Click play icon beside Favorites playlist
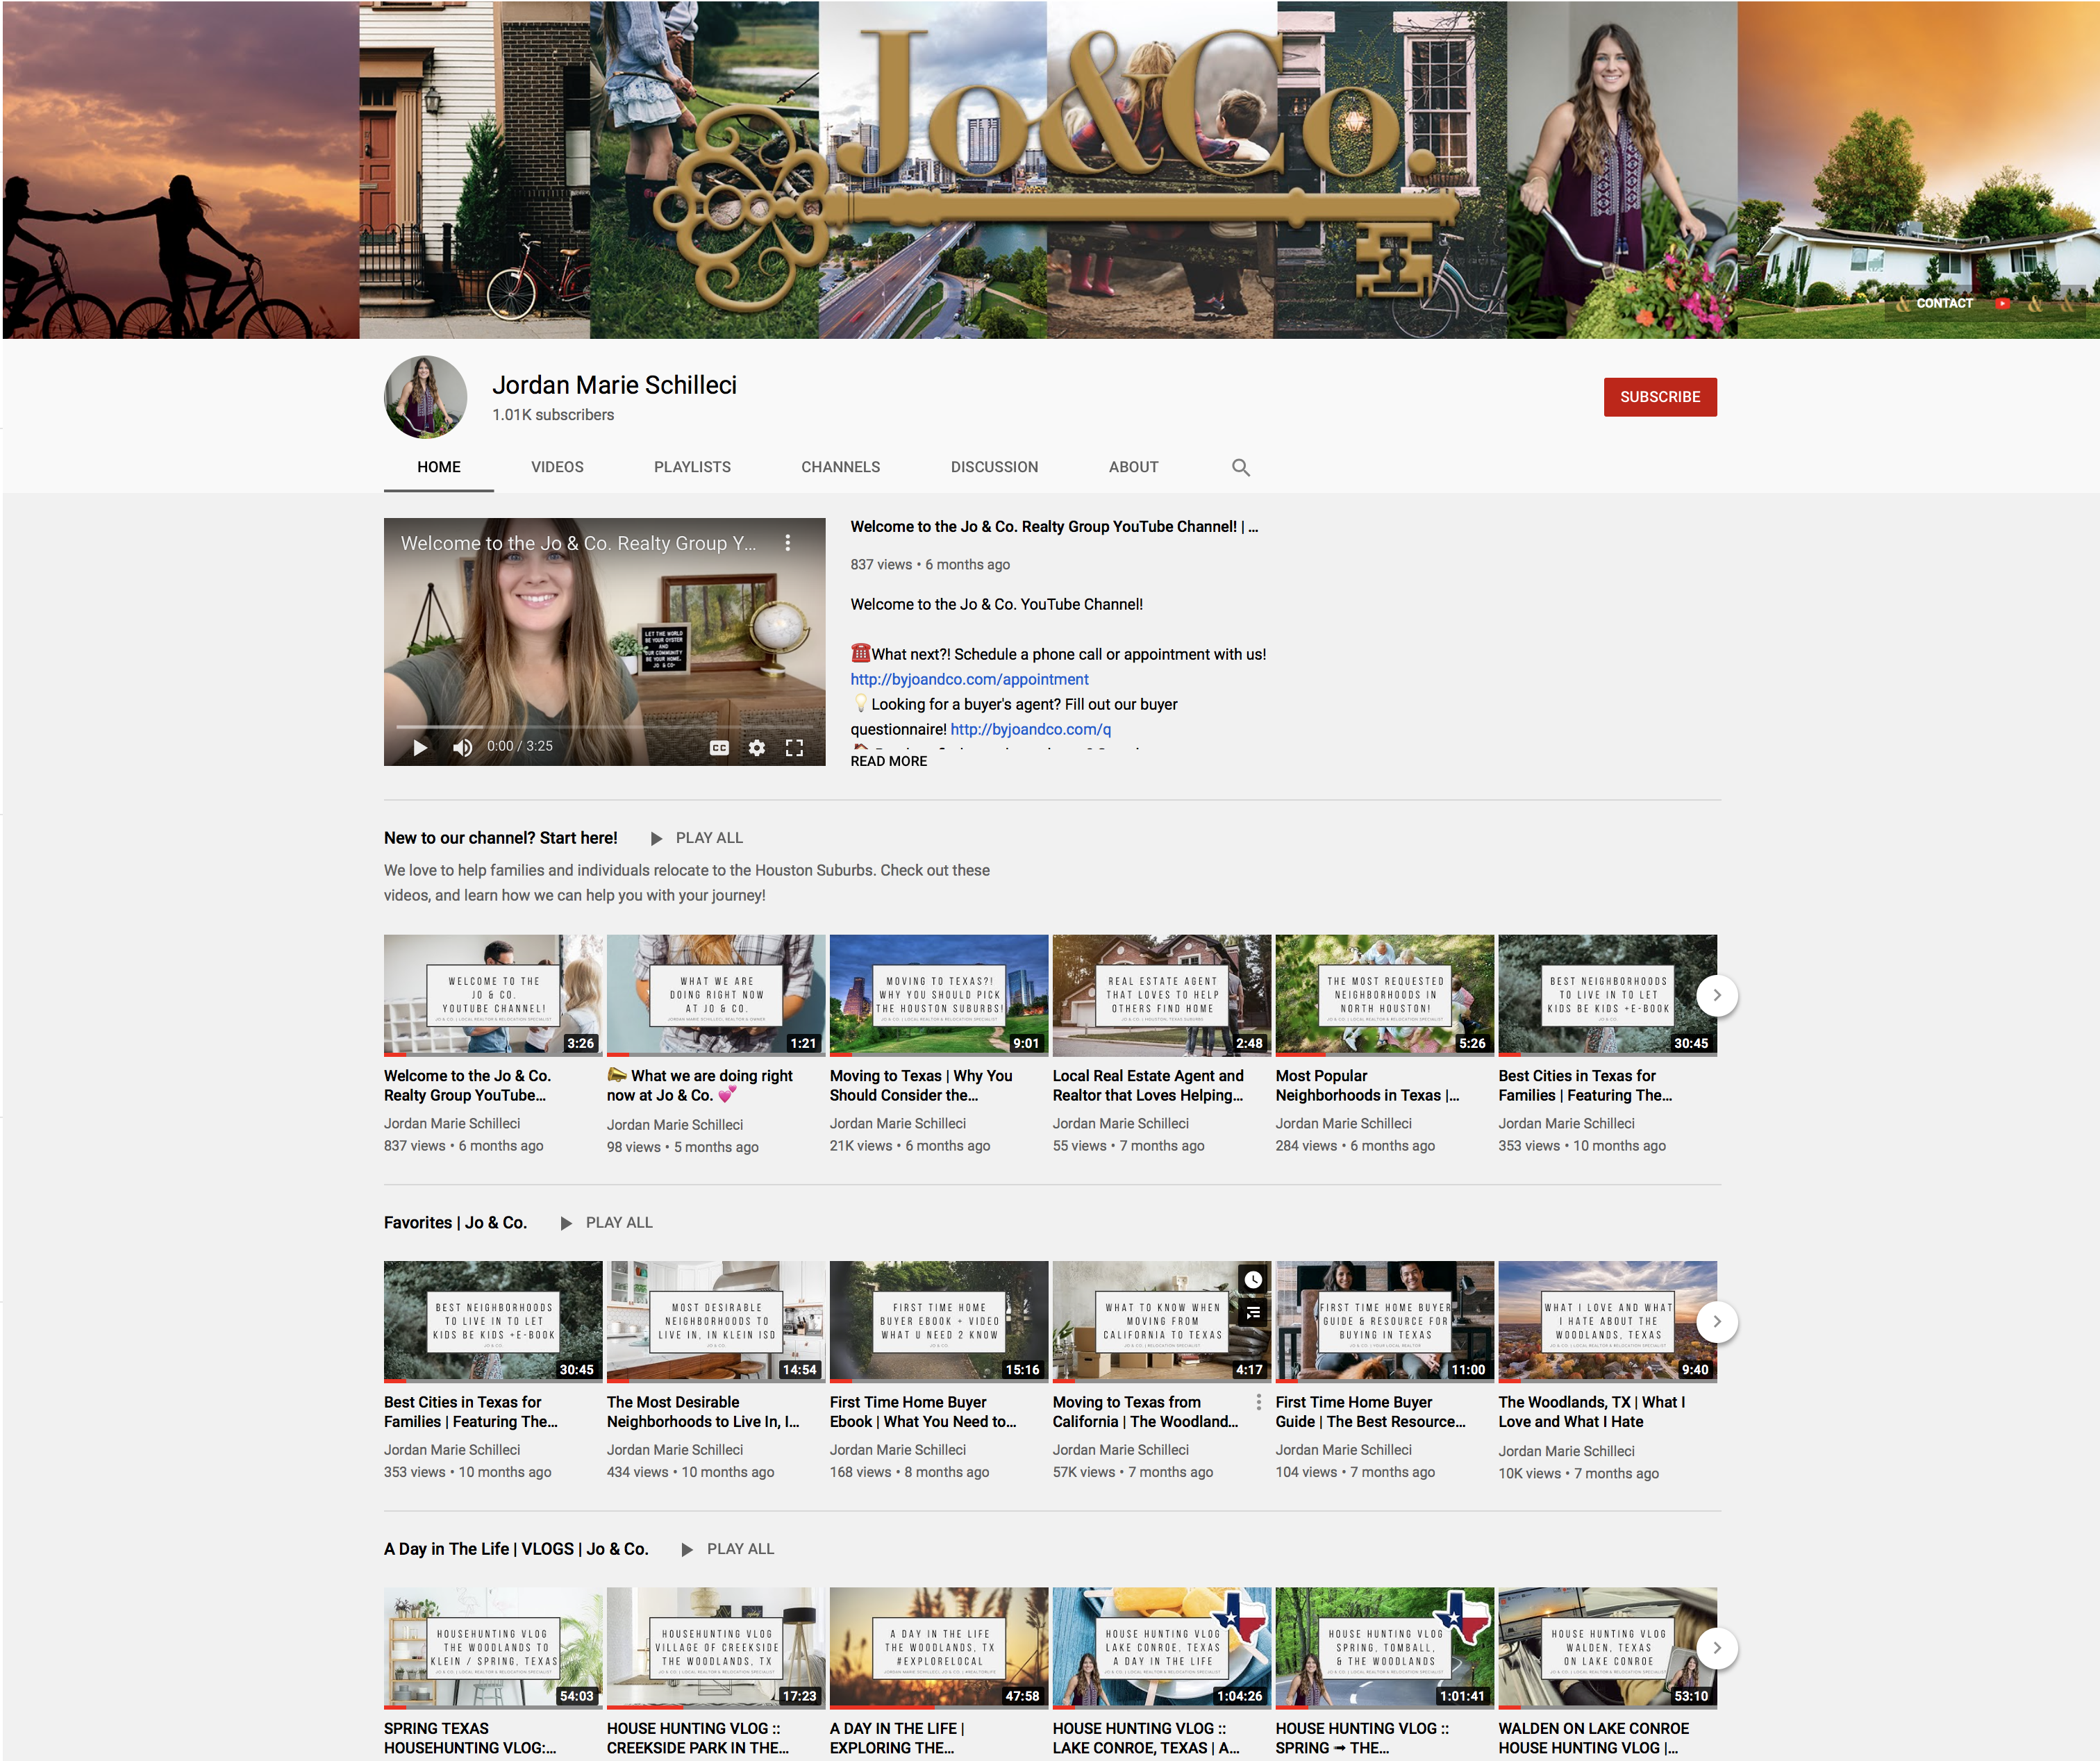 (x=566, y=1223)
